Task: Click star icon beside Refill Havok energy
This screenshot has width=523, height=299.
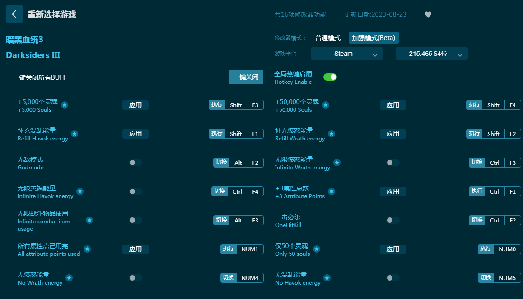Action: pos(75,134)
